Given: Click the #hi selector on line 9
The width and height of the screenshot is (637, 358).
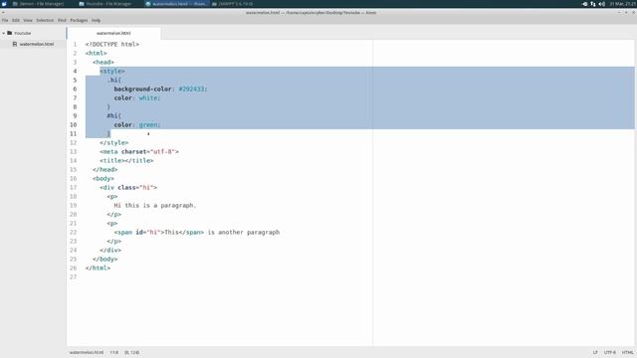Looking at the screenshot, I should coord(114,115).
